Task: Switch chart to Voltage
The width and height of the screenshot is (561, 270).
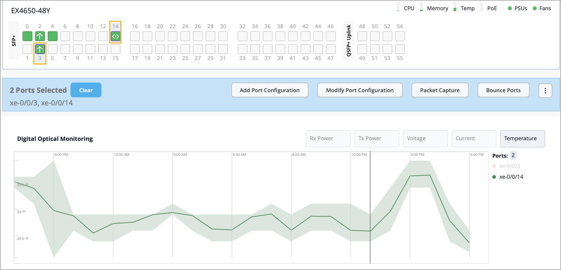Action: click(425, 138)
